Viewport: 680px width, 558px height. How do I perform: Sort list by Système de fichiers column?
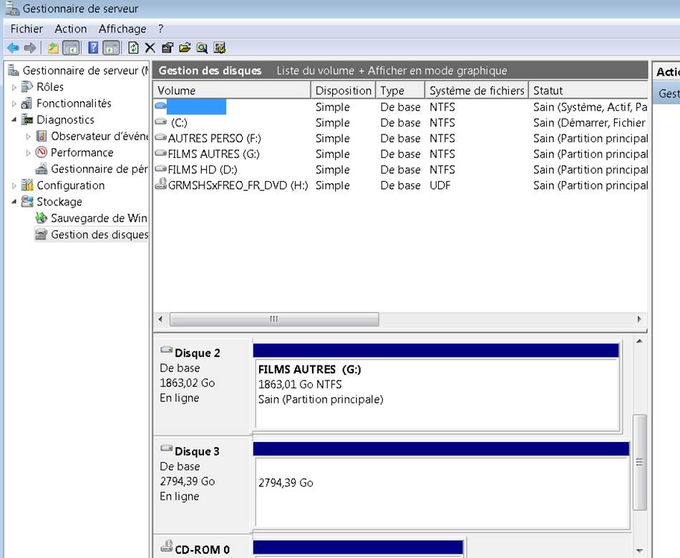point(476,91)
